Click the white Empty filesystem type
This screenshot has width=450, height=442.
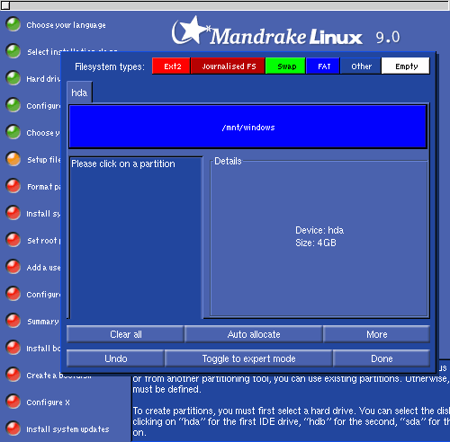[406, 66]
